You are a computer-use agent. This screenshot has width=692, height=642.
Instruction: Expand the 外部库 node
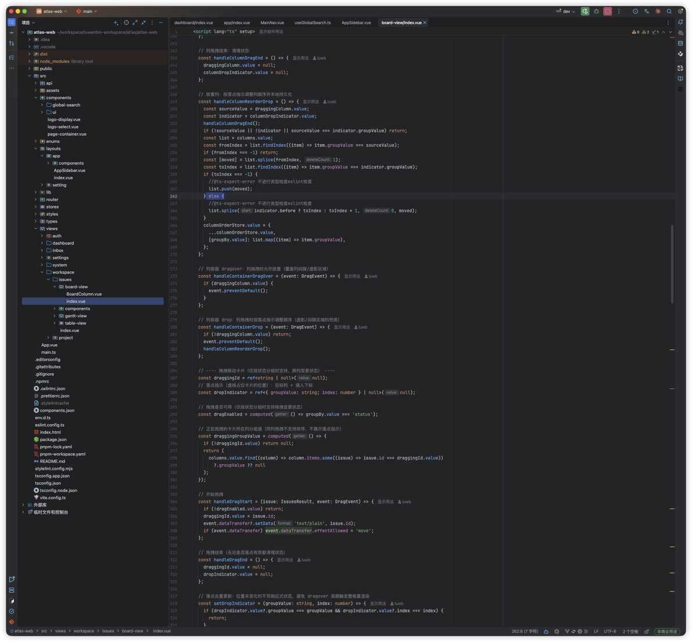click(23, 505)
